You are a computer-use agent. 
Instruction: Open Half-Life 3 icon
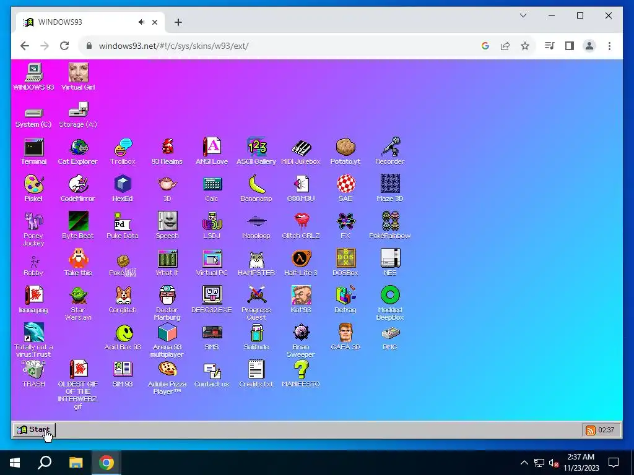[301, 259]
